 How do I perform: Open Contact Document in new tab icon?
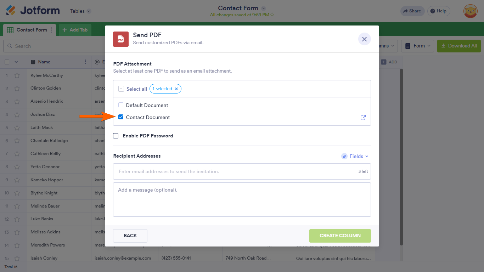[363, 118]
